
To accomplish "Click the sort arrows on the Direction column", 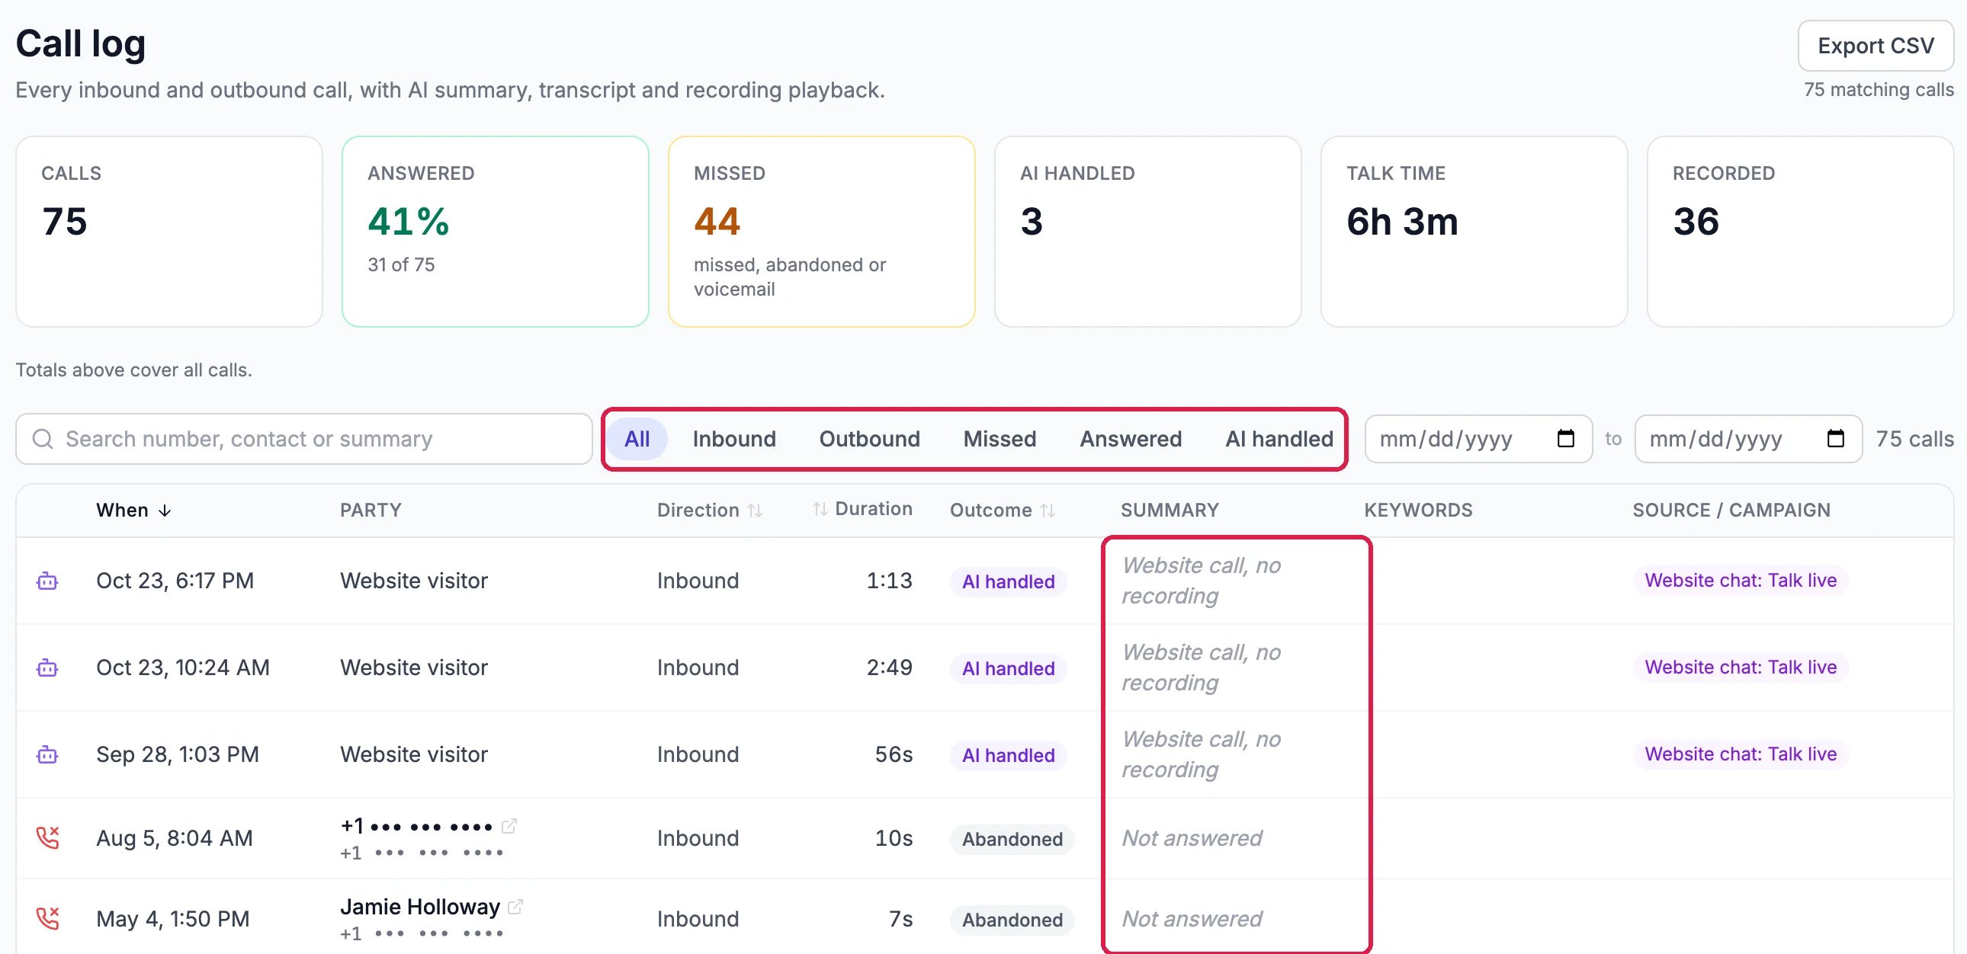I will coord(755,511).
